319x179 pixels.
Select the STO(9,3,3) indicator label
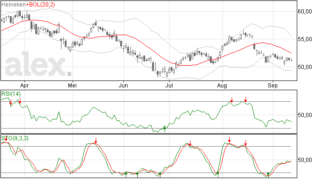pos(15,138)
